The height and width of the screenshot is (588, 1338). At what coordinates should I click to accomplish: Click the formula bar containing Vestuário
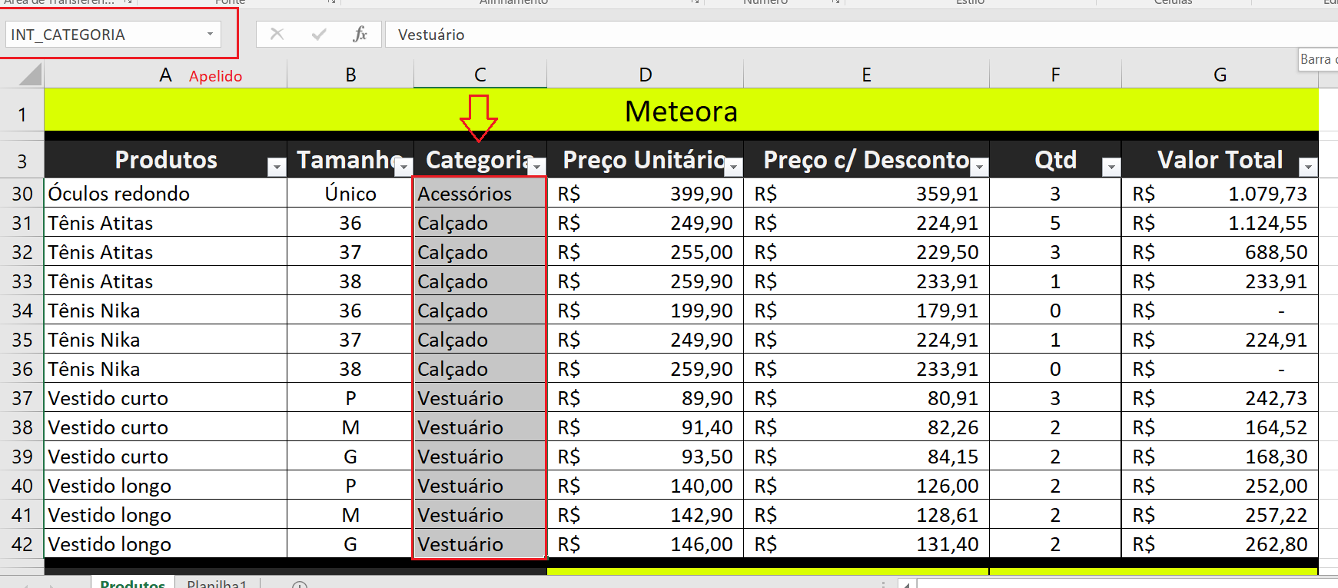click(x=861, y=35)
